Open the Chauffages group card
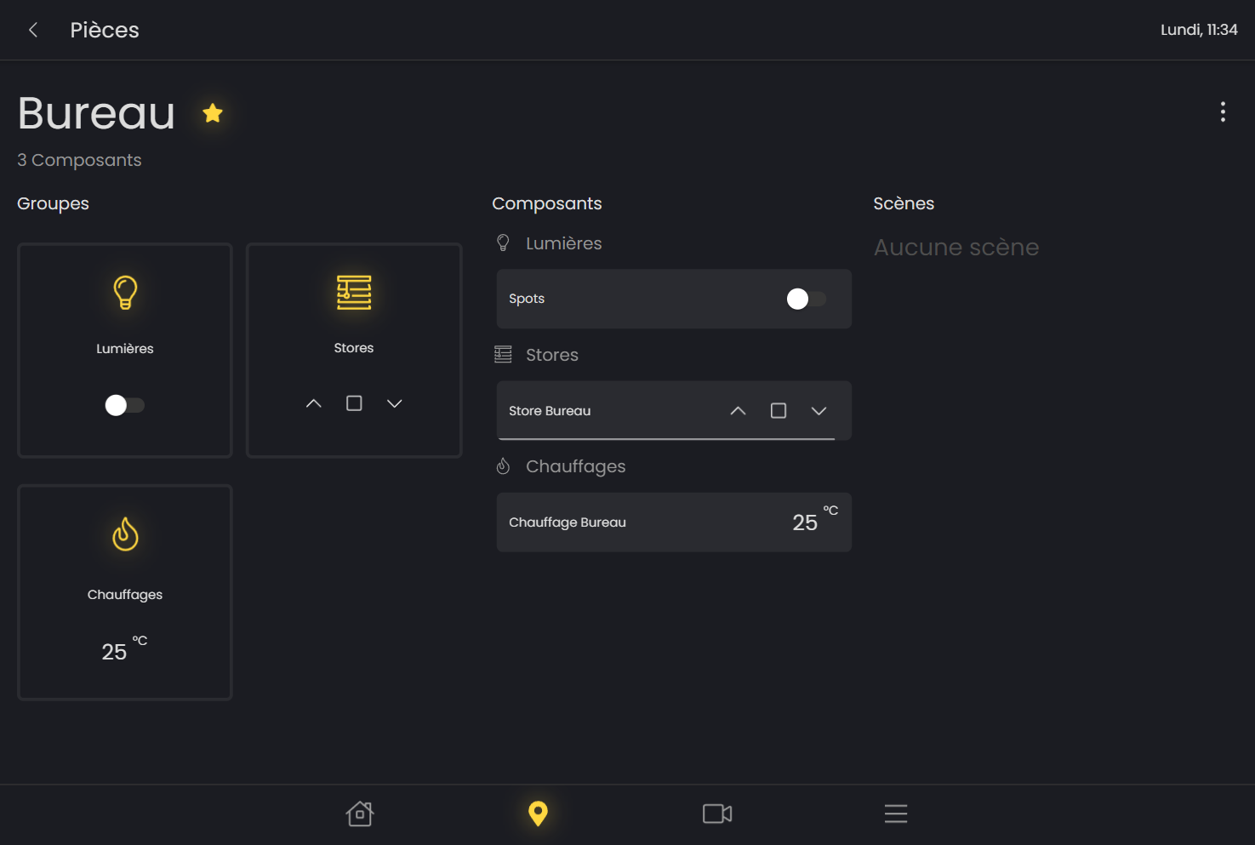1255x845 pixels. pos(125,592)
